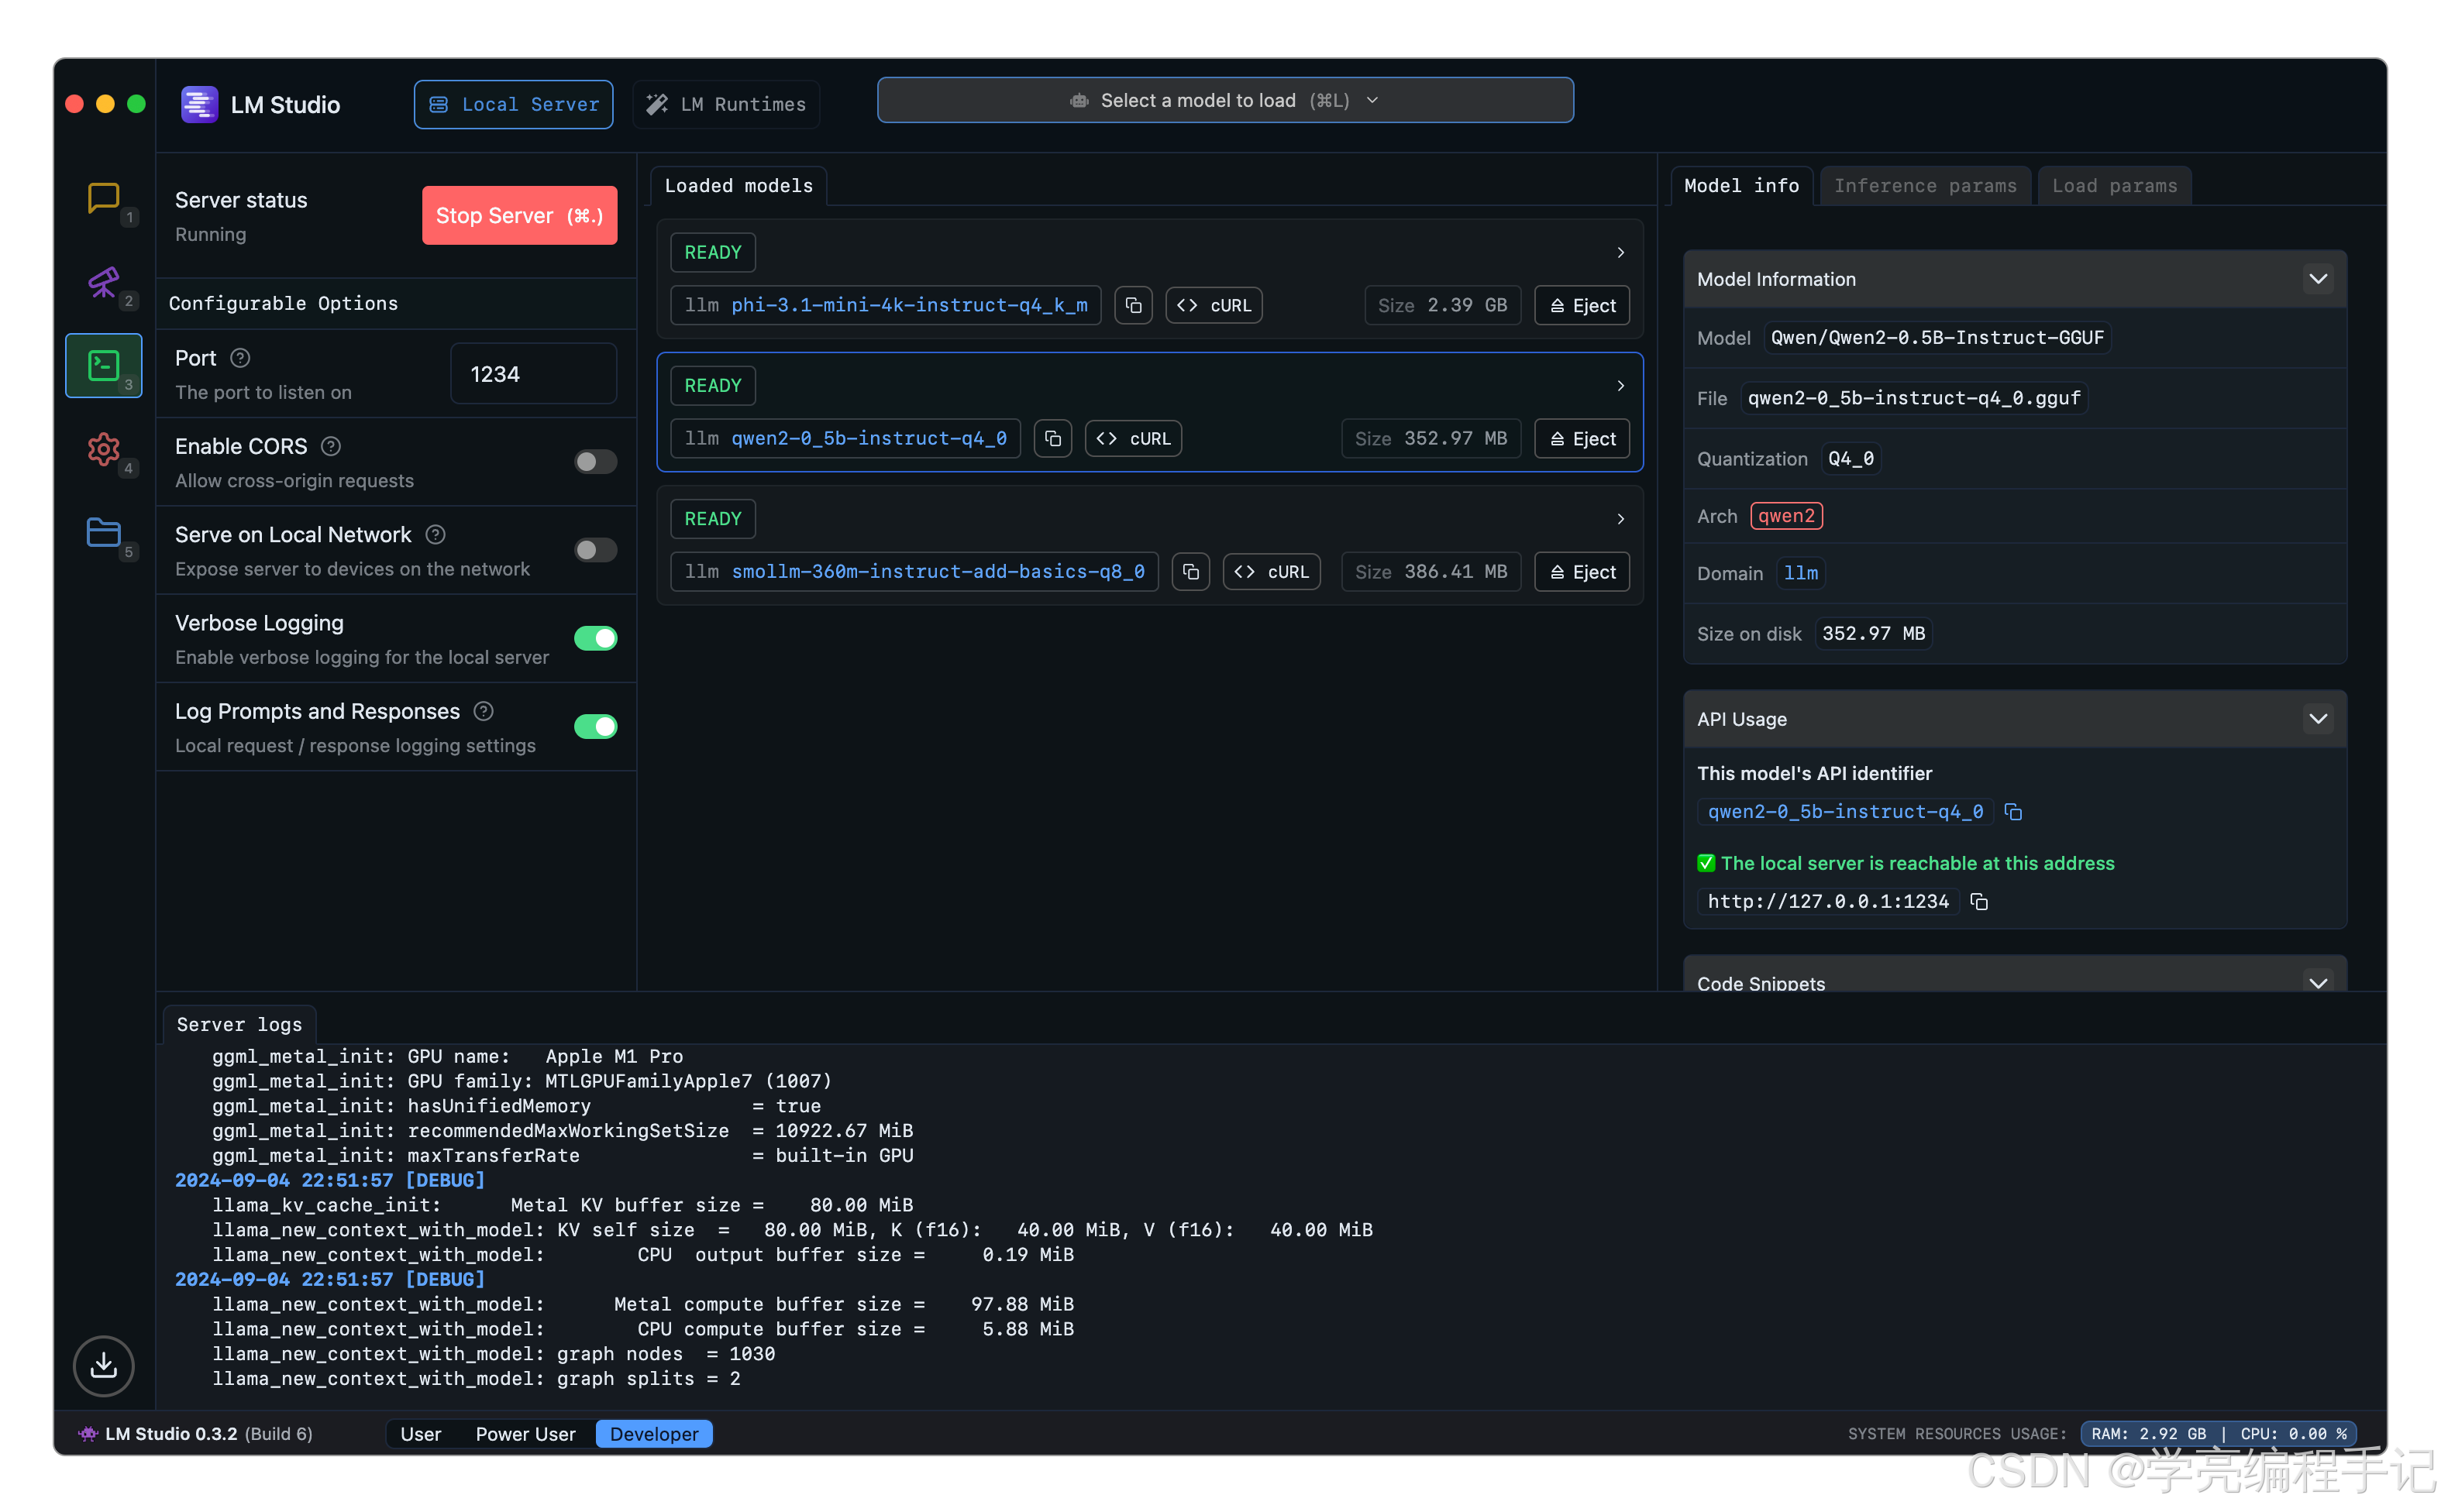This screenshot has height=1512, width=2441.
Task: Click the help icon next to Enable CORS
Action: (330, 447)
